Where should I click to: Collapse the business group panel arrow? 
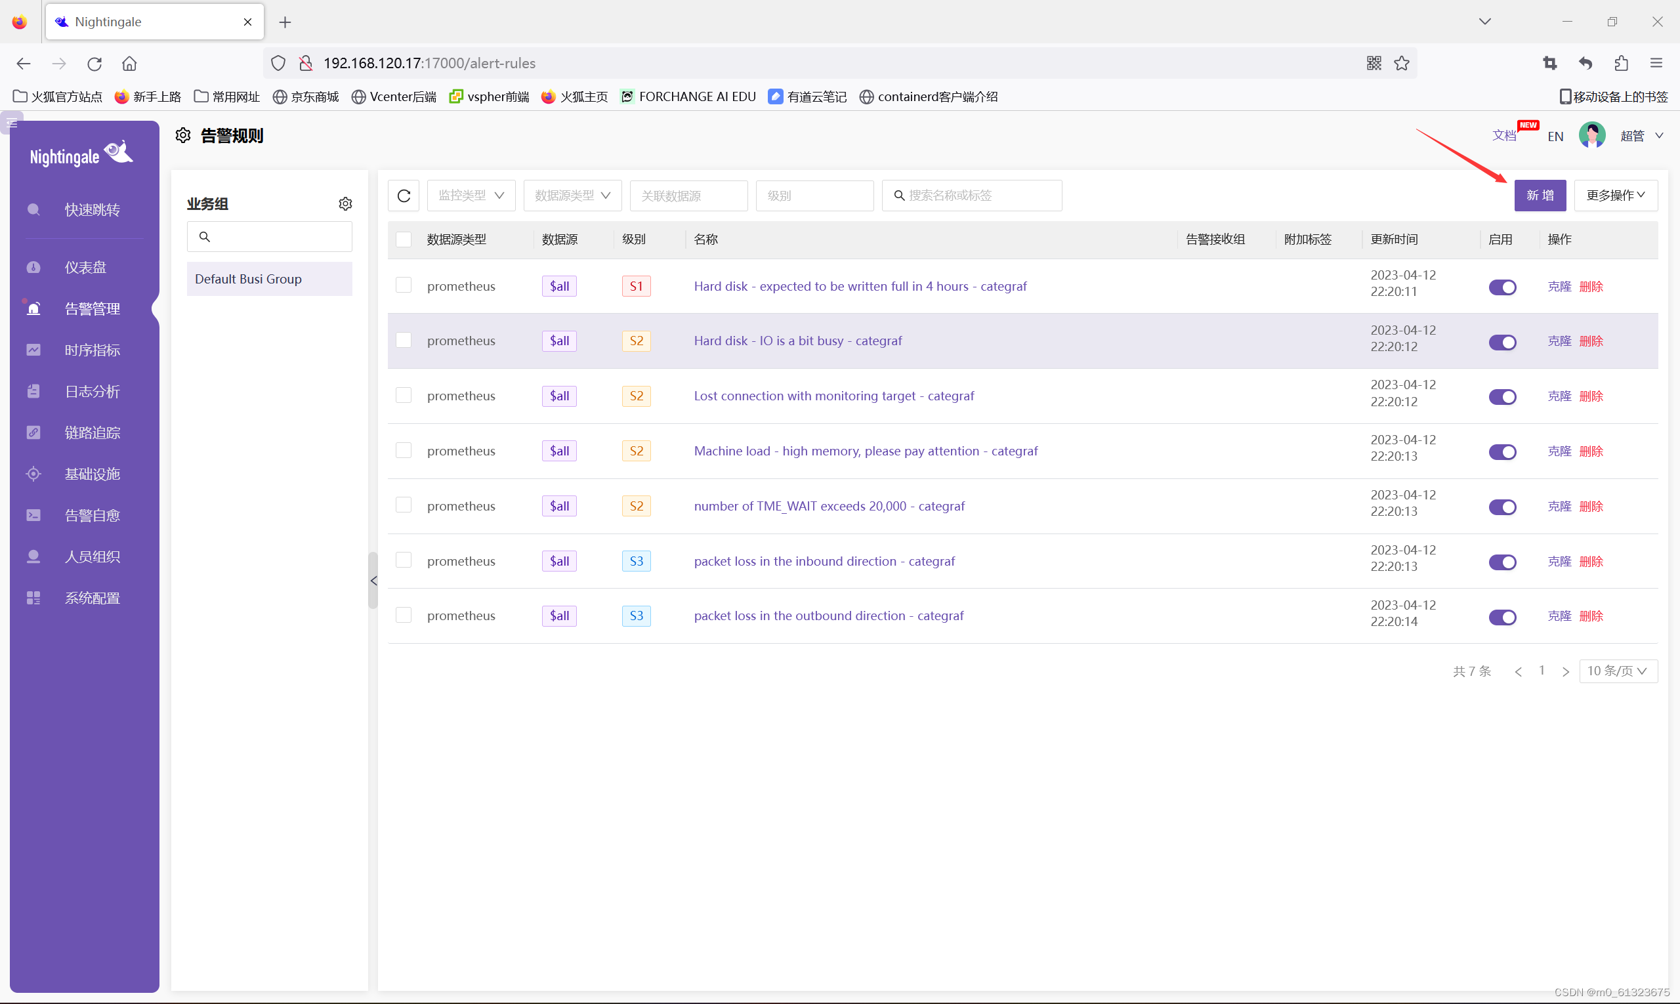pyautogui.click(x=373, y=581)
